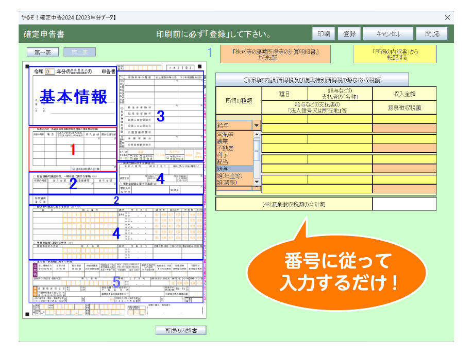Image resolution: width=473 pixels, height=360 pixels.
Task: Click the 源泉徴収税額 column header
Action: click(x=404, y=107)
